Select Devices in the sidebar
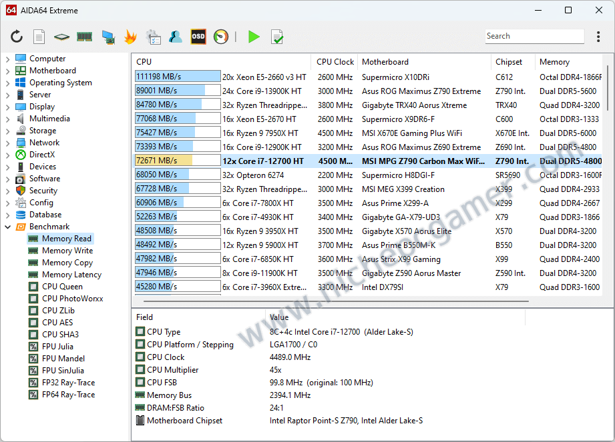The height and width of the screenshot is (442, 615). click(x=42, y=167)
